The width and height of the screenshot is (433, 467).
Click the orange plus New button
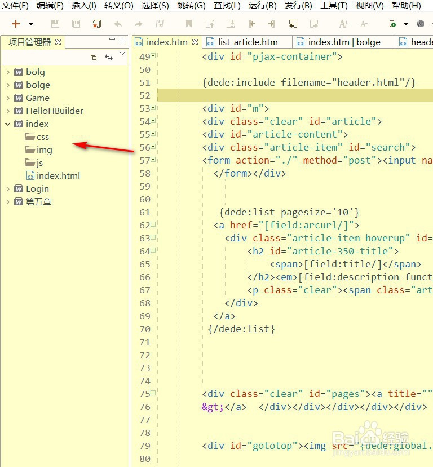[x=15, y=24]
